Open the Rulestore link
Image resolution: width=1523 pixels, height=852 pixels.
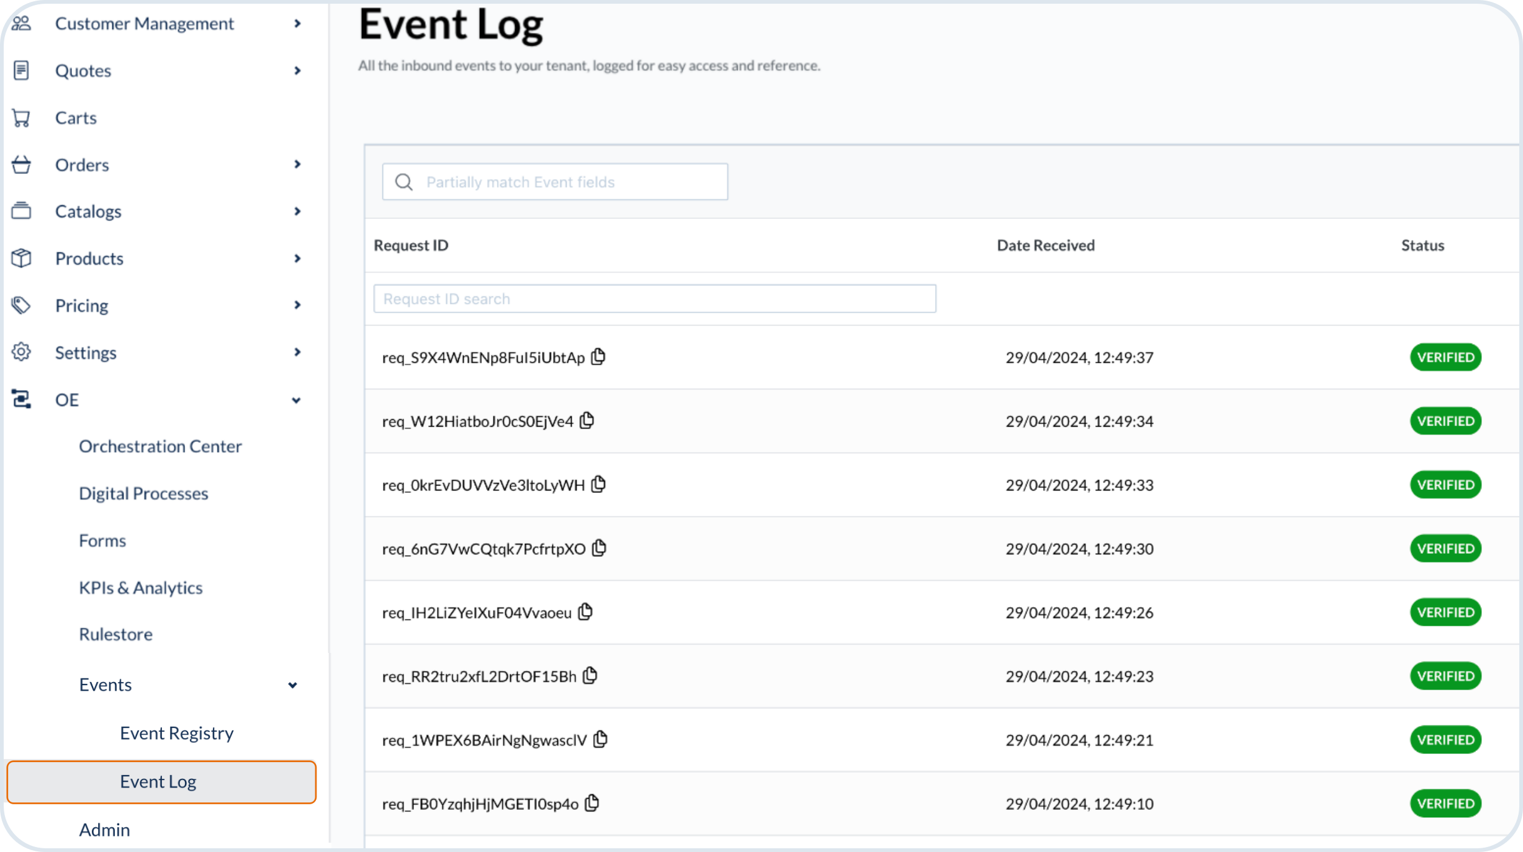pos(115,634)
